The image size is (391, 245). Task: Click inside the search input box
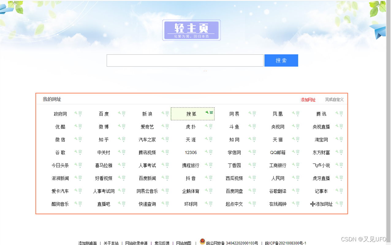(185, 60)
